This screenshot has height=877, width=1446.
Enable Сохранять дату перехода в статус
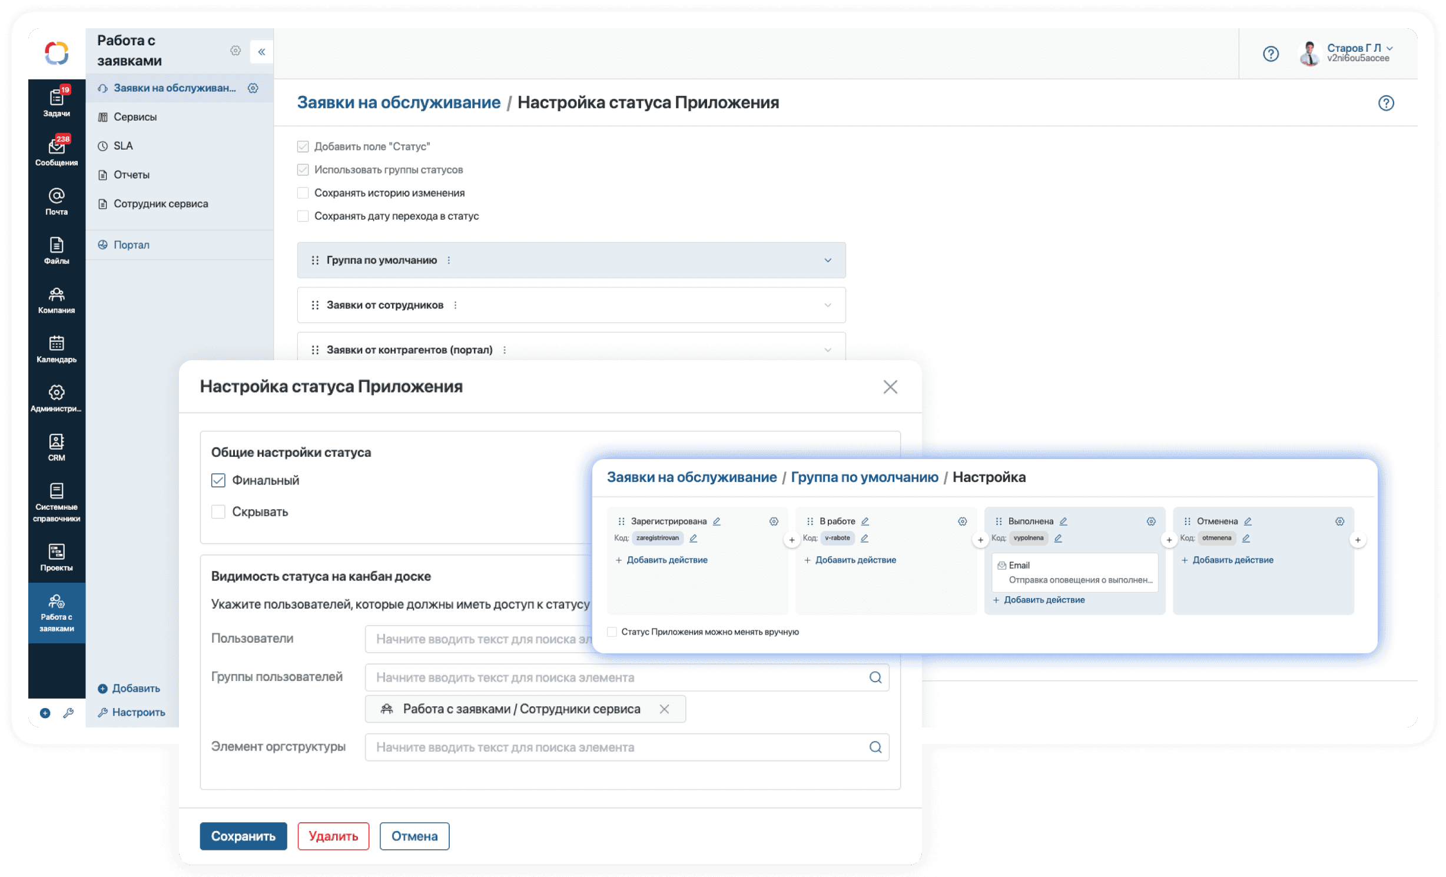click(303, 216)
